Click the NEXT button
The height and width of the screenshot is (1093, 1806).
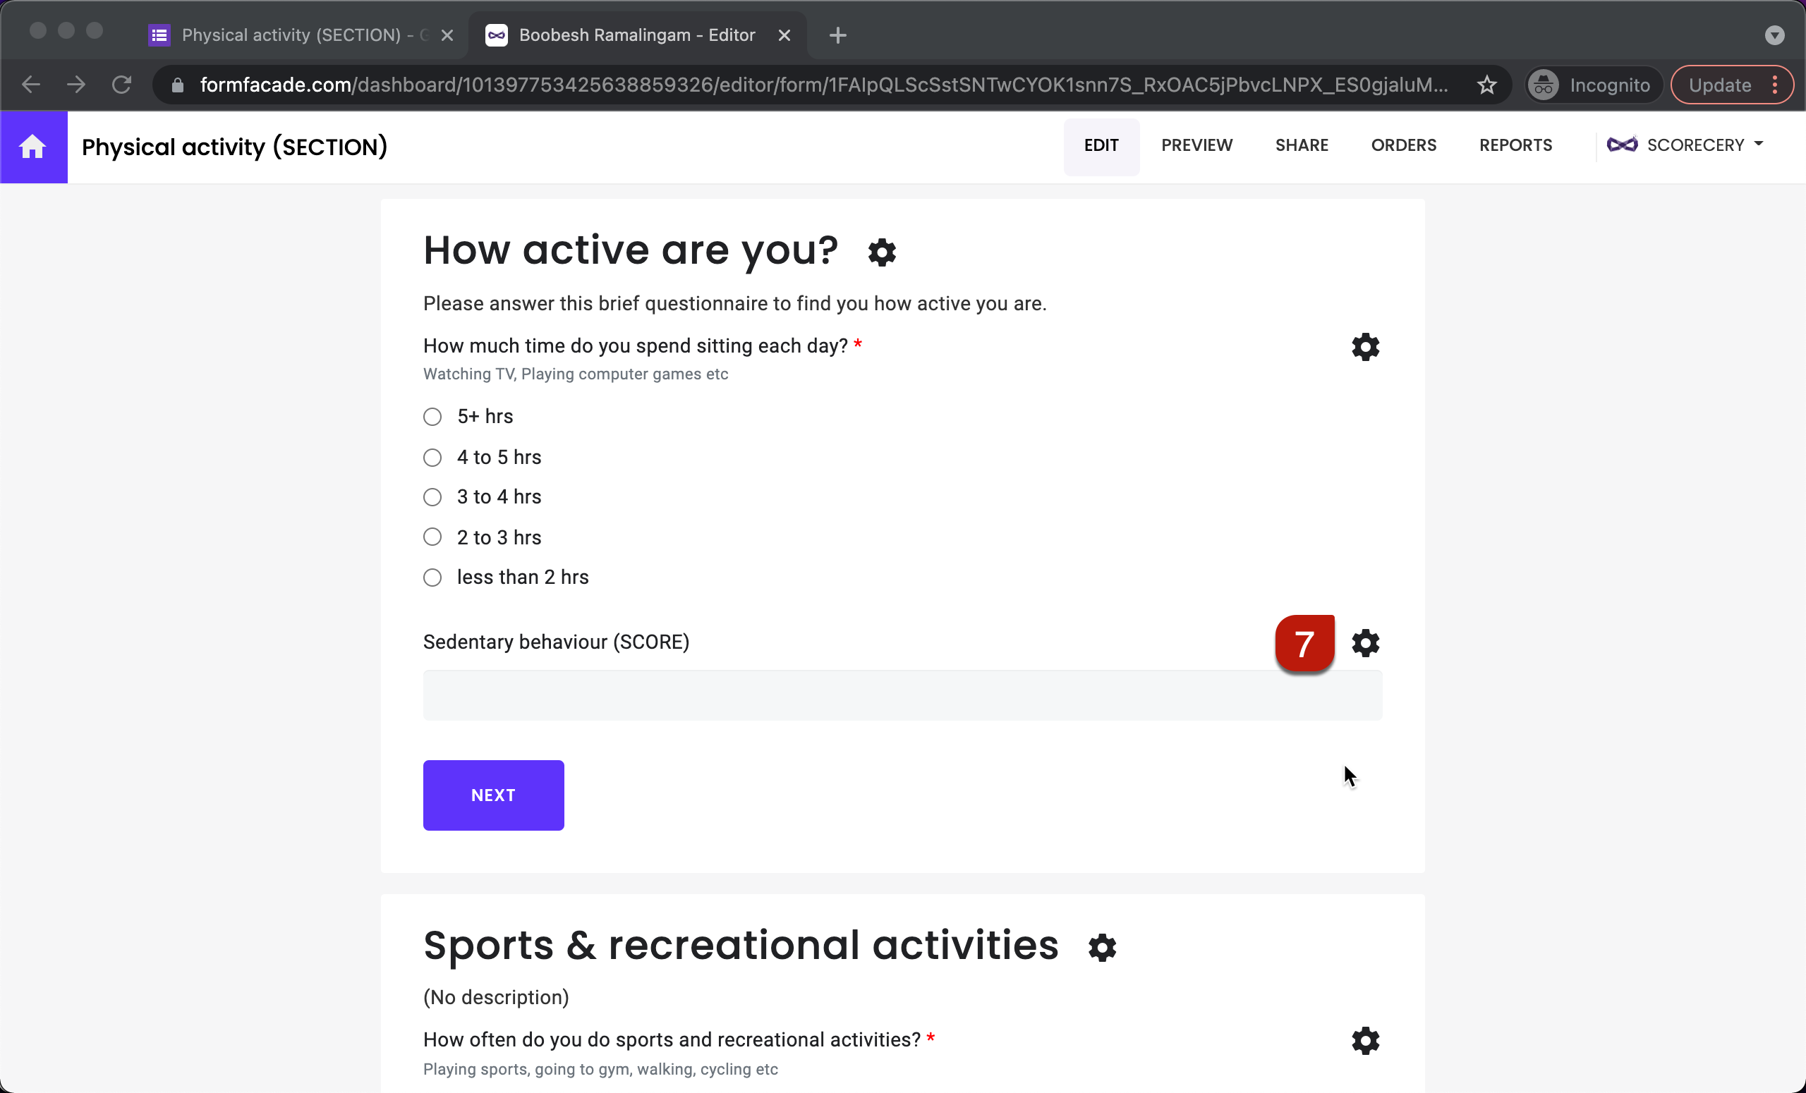(492, 795)
